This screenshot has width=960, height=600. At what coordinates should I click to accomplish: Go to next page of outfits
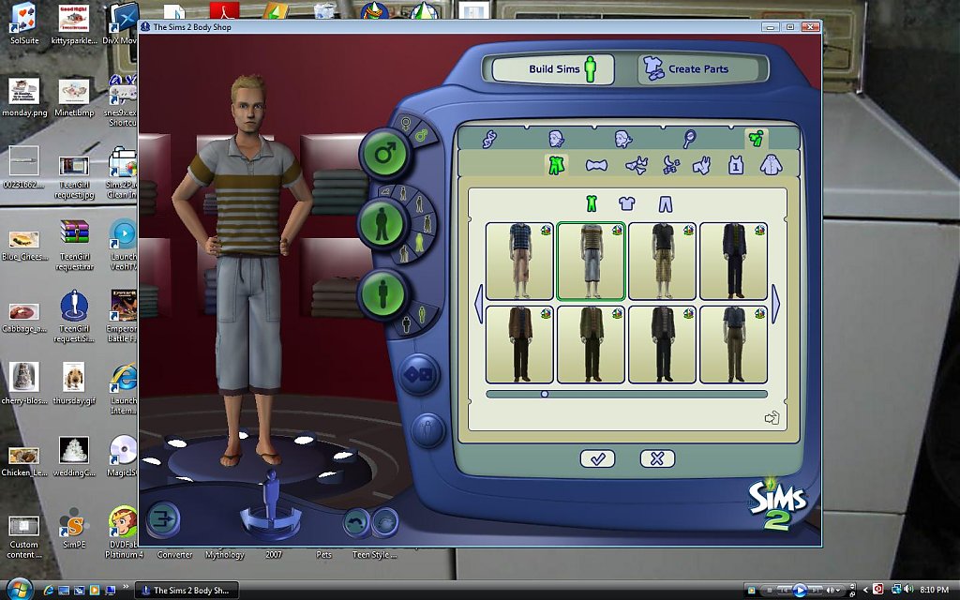coord(775,305)
